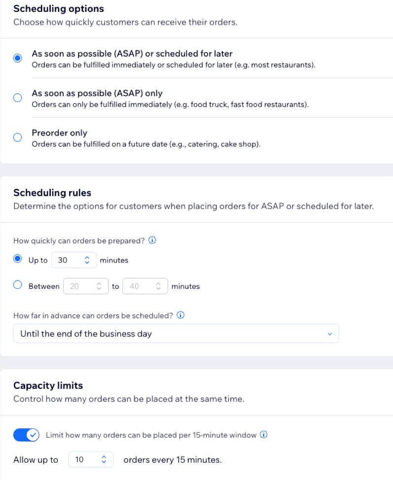Viewport: 393px width, 480px height.
Task: Click the down arrow on the 10 orders stepper
Action: click(x=104, y=462)
